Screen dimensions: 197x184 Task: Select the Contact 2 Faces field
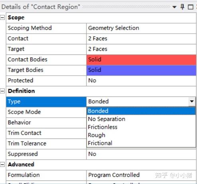(141, 39)
